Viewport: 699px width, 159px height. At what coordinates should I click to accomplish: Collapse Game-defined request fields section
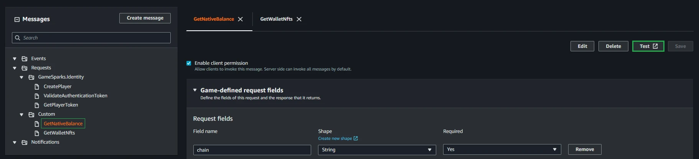(x=195, y=90)
